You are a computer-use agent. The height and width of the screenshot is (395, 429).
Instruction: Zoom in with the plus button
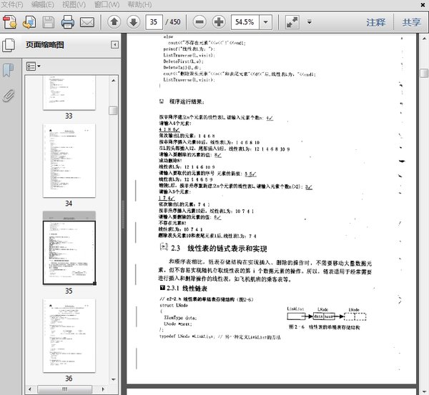coord(219,22)
